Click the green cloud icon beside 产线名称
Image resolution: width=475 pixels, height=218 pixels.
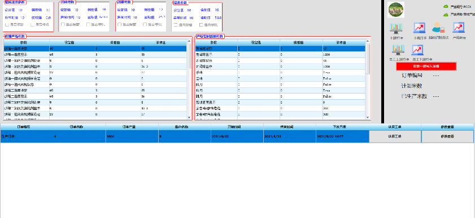446,14
